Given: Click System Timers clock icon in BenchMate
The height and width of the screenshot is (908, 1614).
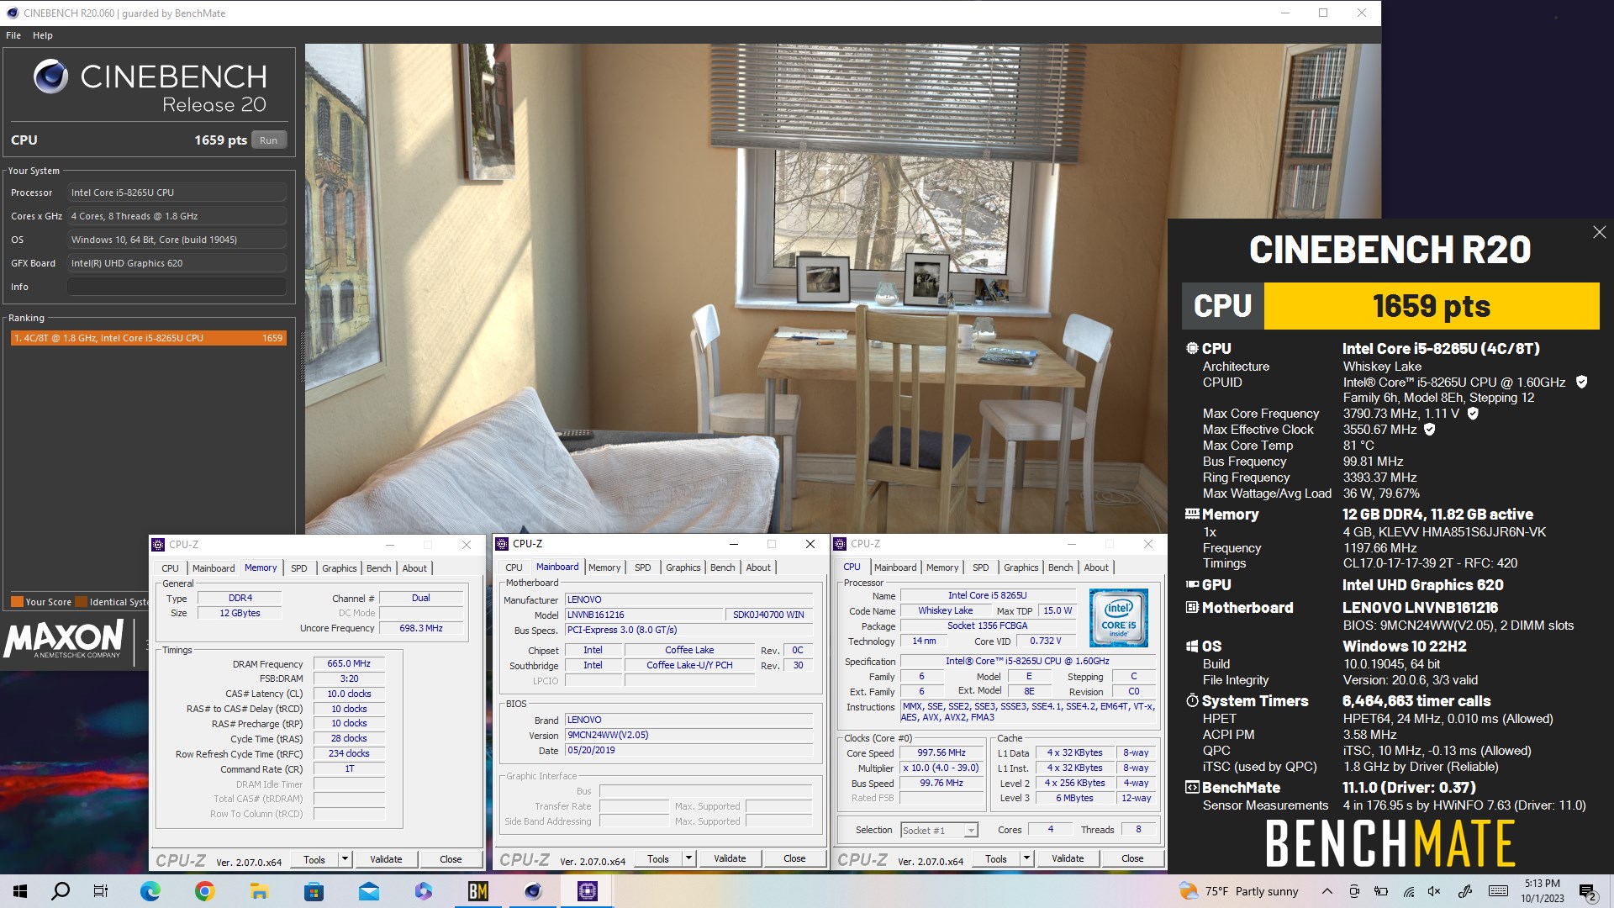Looking at the screenshot, I should pyautogui.click(x=1192, y=700).
